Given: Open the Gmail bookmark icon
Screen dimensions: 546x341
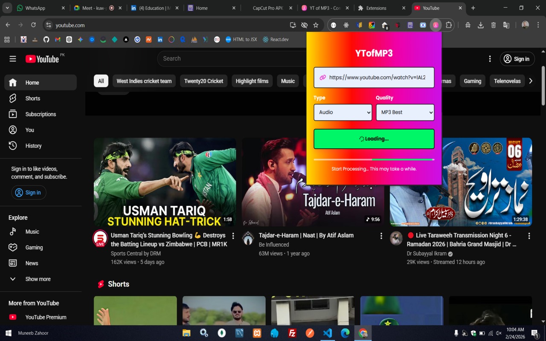Looking at the screenshot, I should click(x=58, y=40).
